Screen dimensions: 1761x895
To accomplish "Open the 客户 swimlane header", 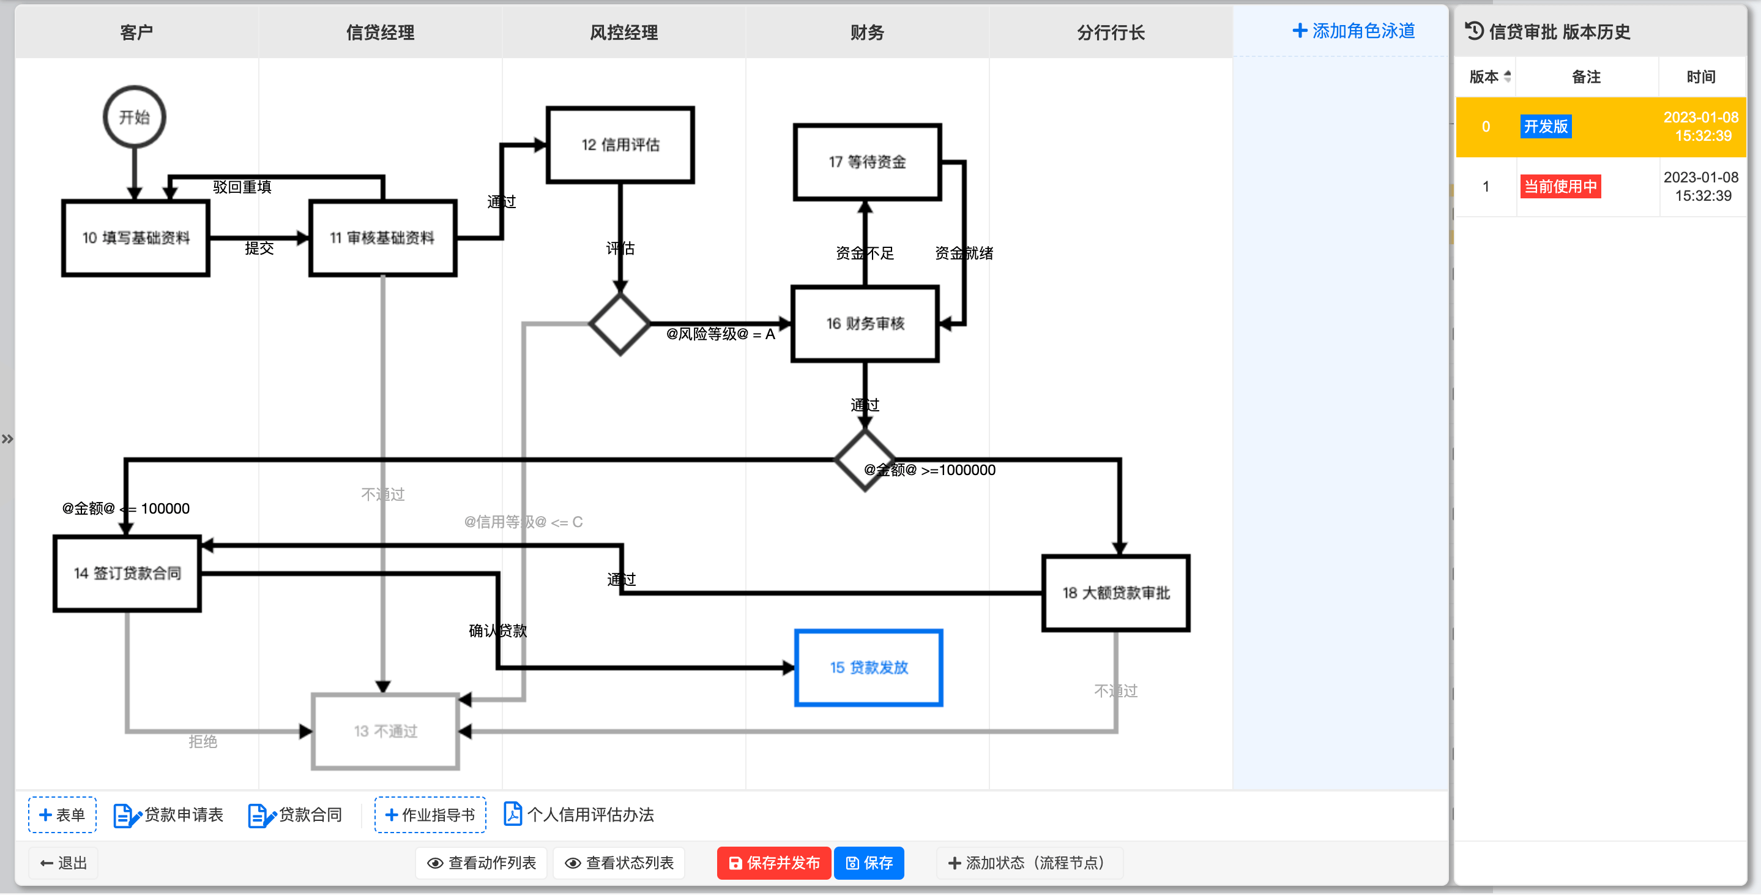I will click(x=136, y=32).
